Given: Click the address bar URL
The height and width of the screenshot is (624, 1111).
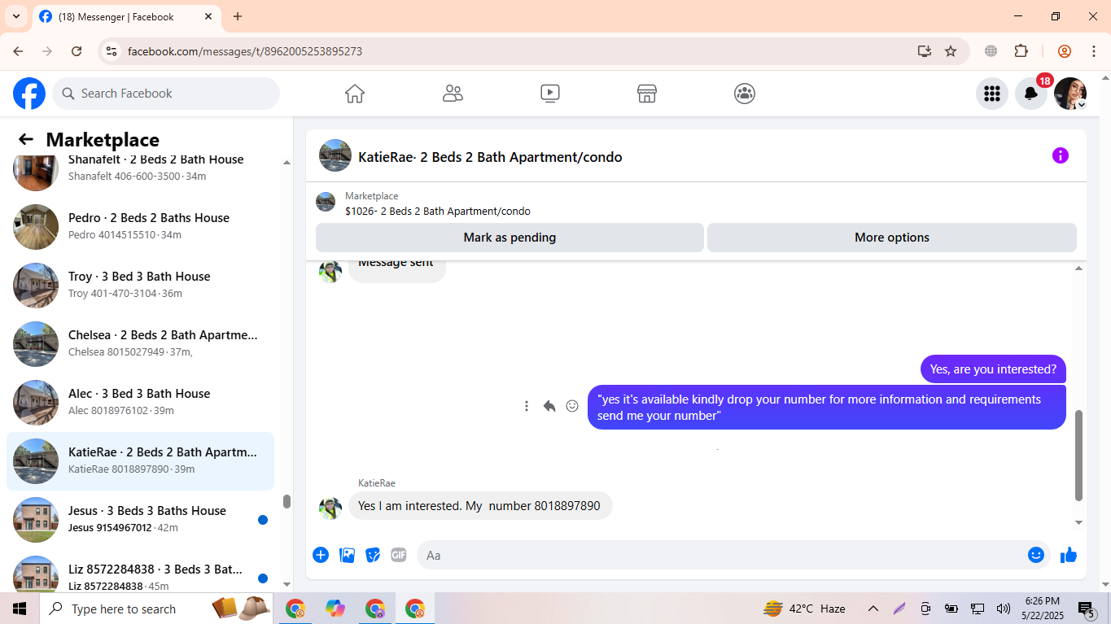Looking at the screenshot, I should pos(245,51).
